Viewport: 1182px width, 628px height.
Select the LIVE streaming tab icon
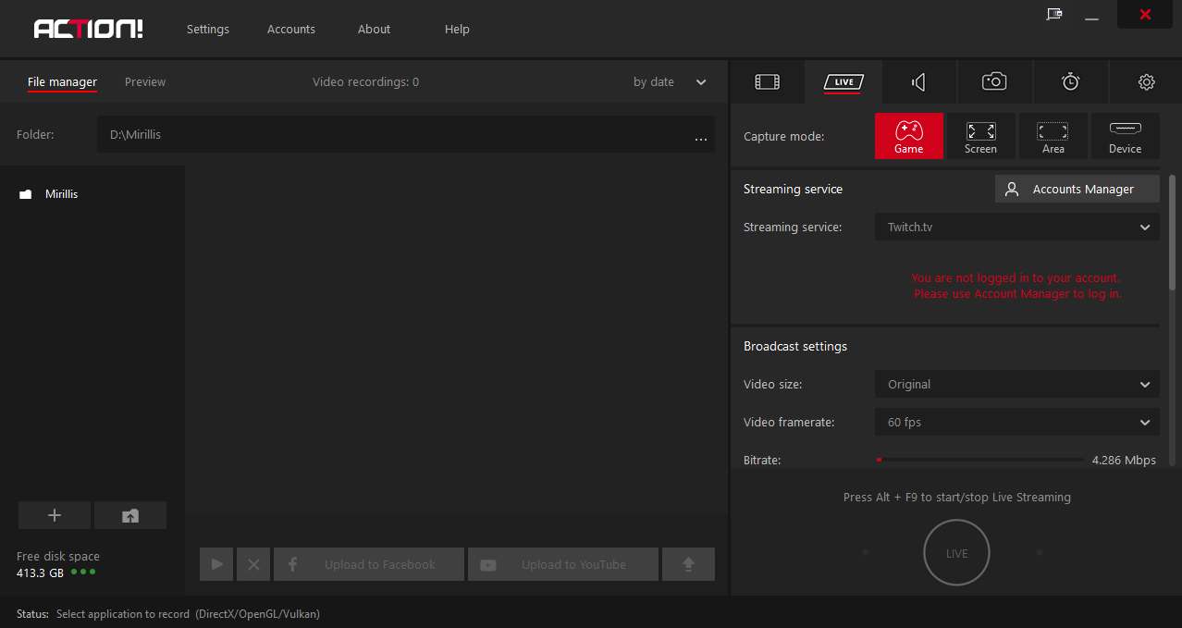click(843, 82)
